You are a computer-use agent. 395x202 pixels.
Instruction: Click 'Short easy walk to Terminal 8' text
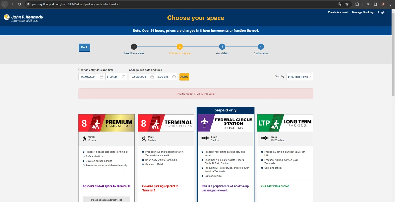(x=161, y=160)
